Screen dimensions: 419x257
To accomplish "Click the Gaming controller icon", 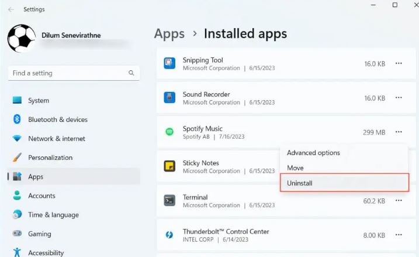I will click(x=17, y=234).
